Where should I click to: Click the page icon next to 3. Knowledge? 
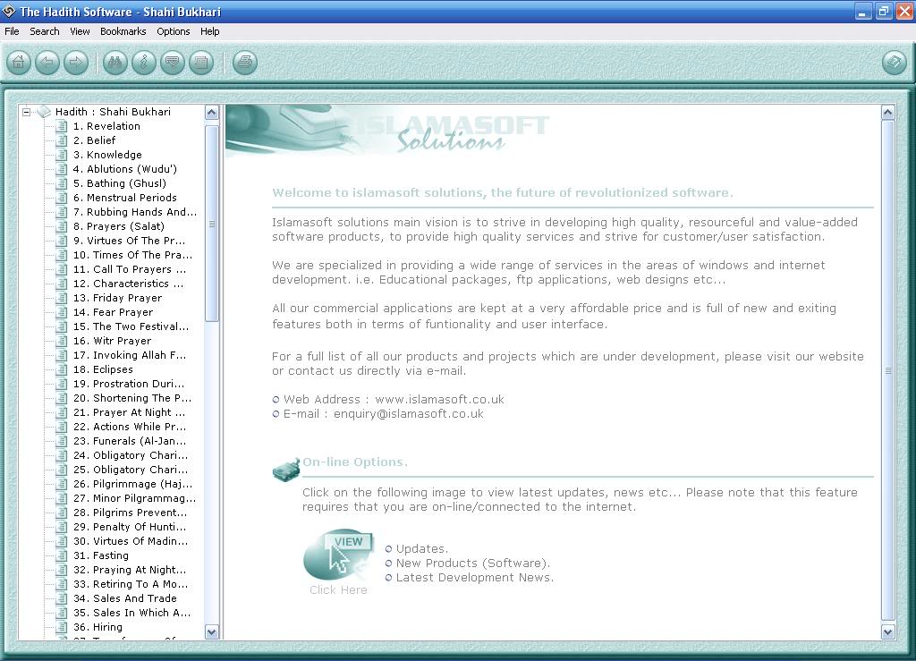point(62,155)
